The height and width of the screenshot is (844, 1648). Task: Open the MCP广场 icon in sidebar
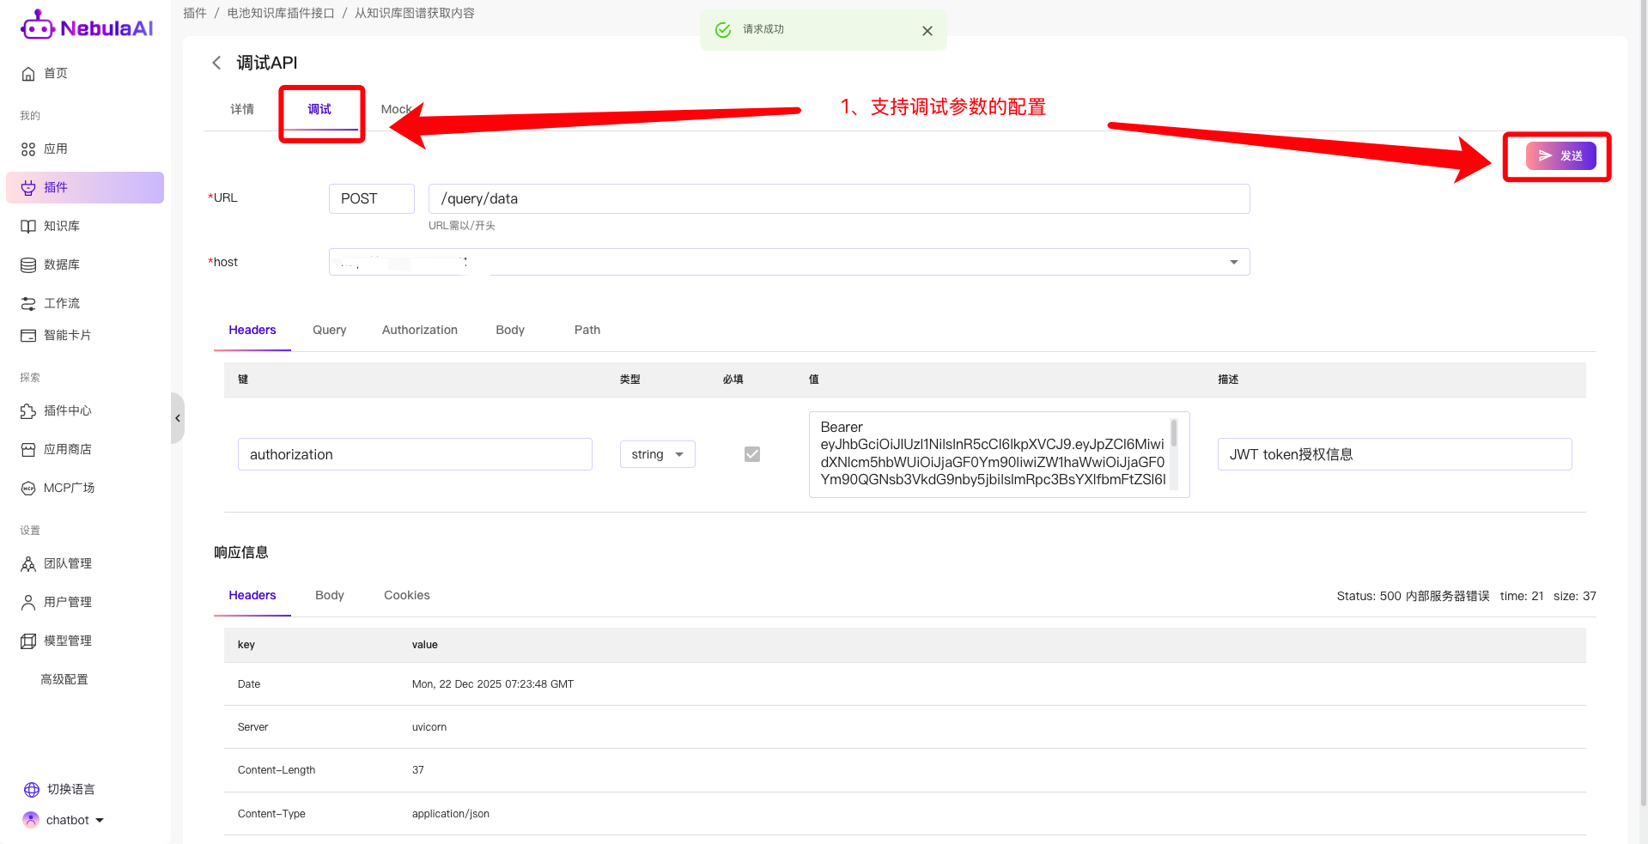pos(28,489)
